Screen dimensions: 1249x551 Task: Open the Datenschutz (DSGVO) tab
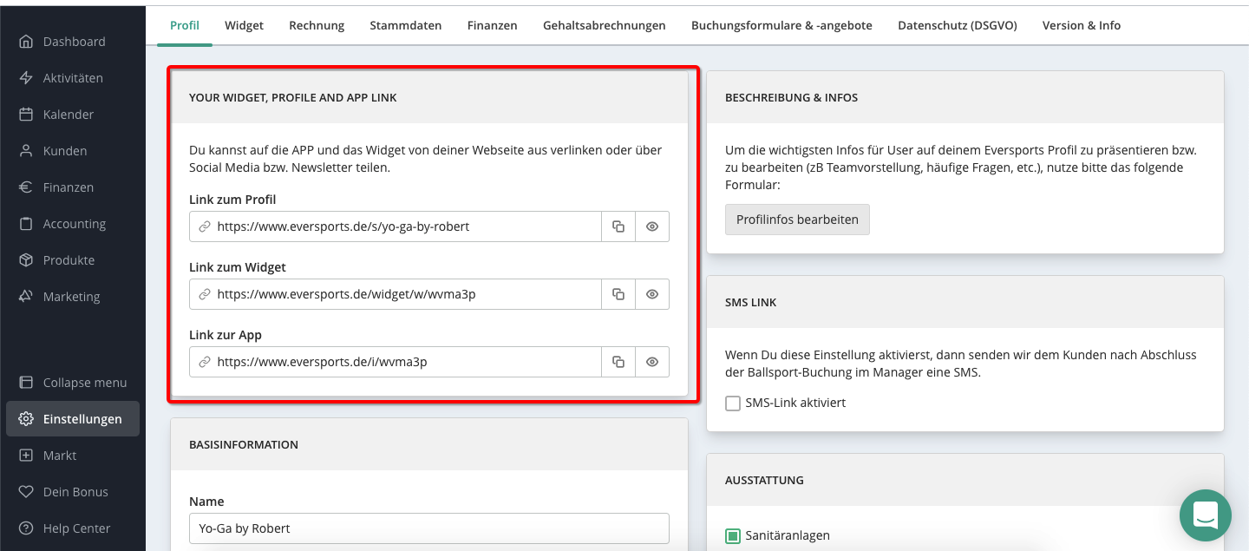coord(957,25)
